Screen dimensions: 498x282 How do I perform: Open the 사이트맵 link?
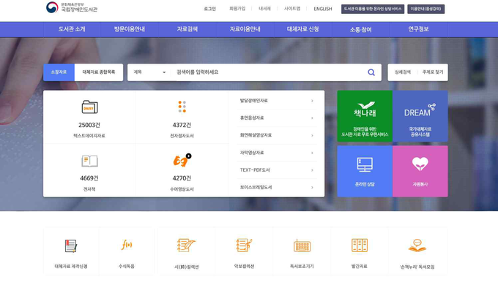coord(292,9)
